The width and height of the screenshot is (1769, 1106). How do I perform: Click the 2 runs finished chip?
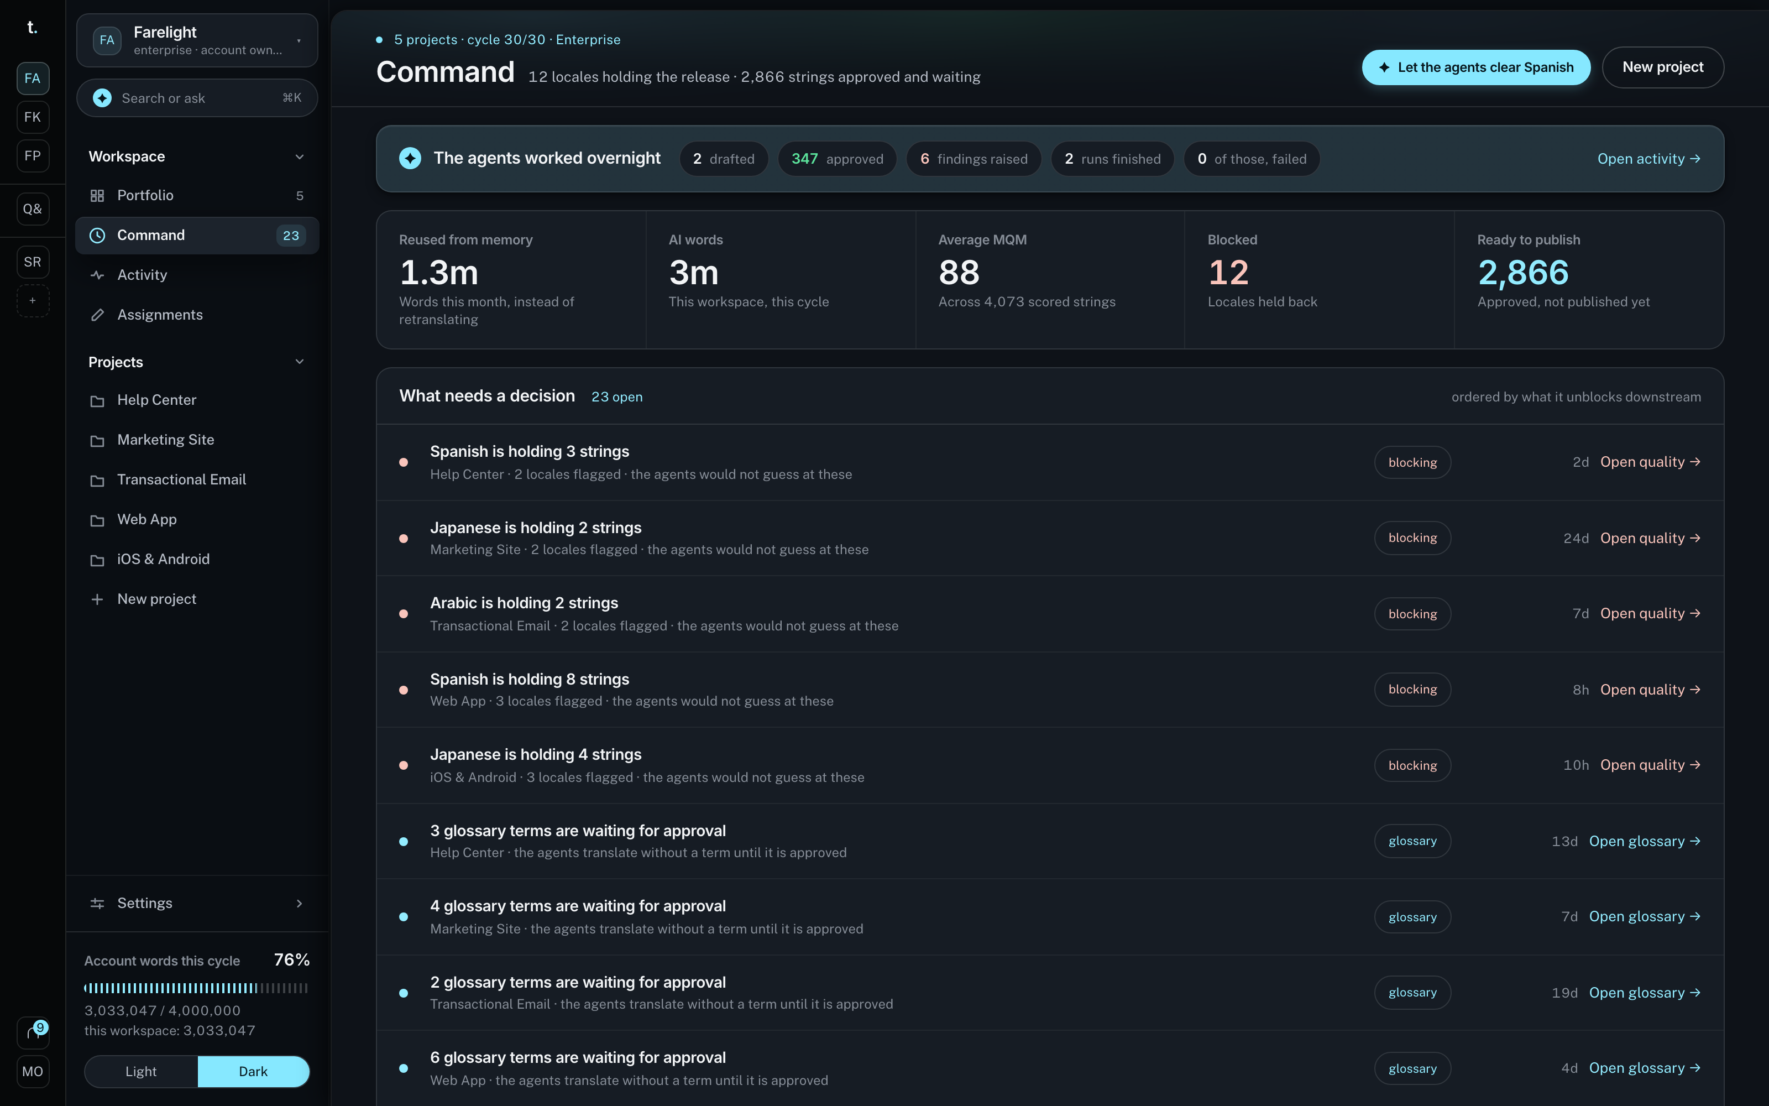coord(1112,159)
